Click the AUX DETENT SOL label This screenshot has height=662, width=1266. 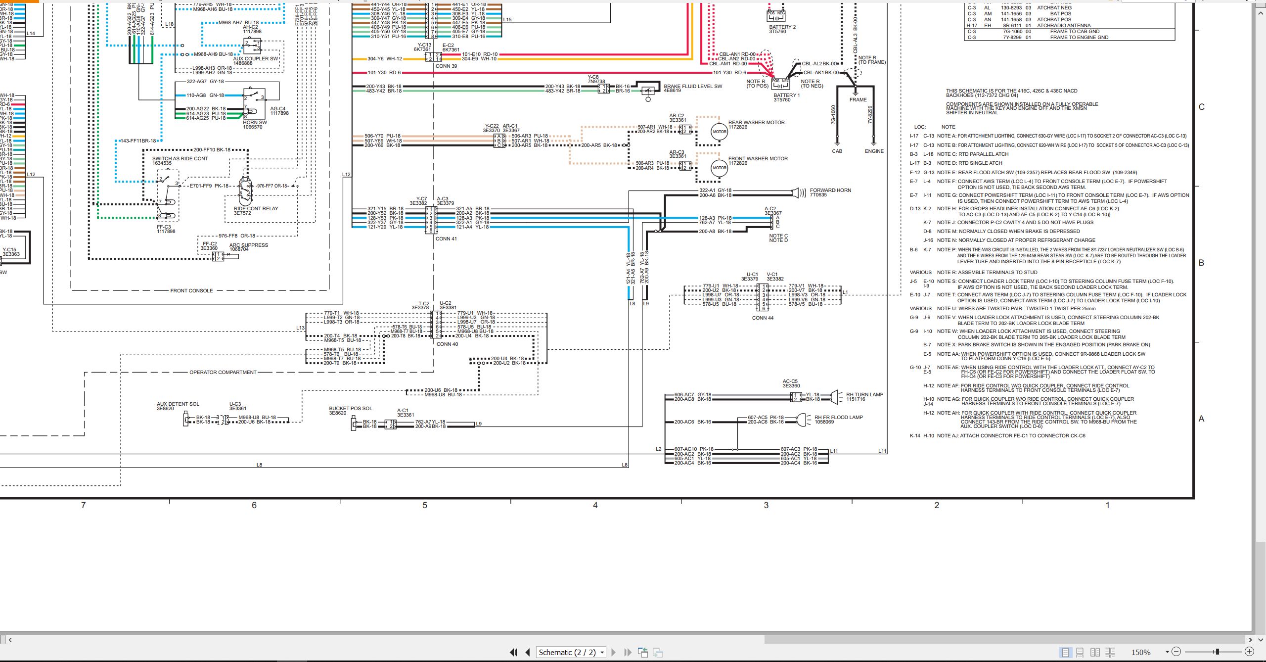pos(178,404)
